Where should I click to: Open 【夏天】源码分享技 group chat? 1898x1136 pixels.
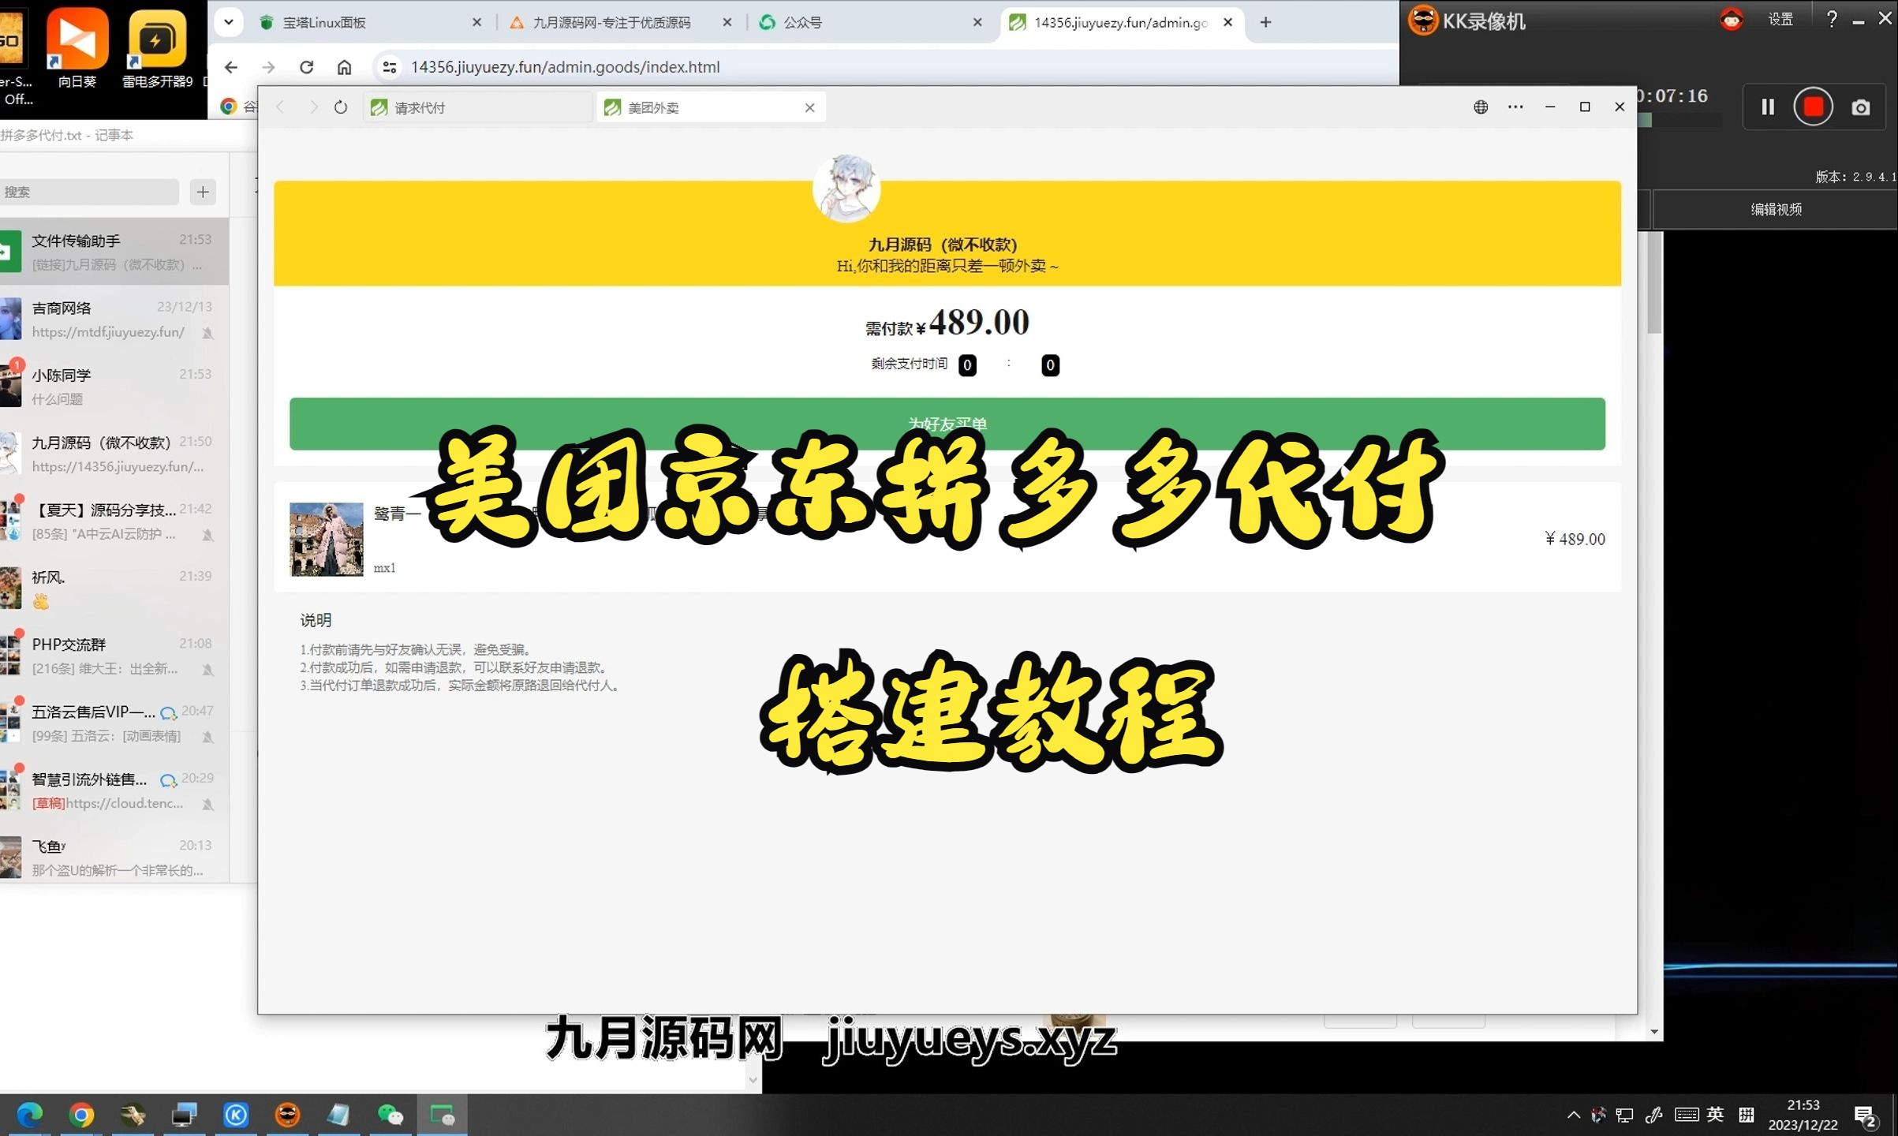point(114,521)
